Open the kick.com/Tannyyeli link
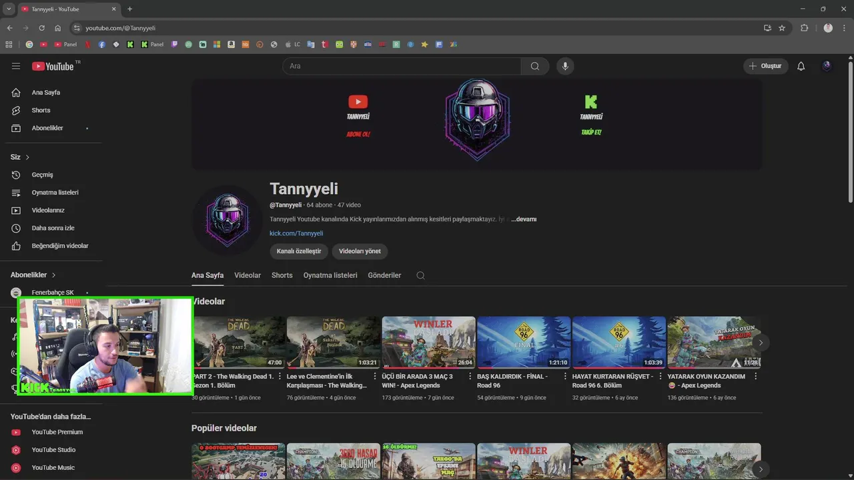 pos(296,233)
